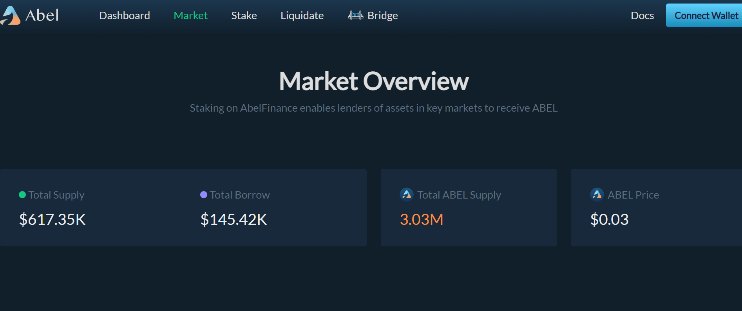This screenshot has height=311, width=742.
Task: Click the $0.03 ABEL price value
Action: pos(609,219)
